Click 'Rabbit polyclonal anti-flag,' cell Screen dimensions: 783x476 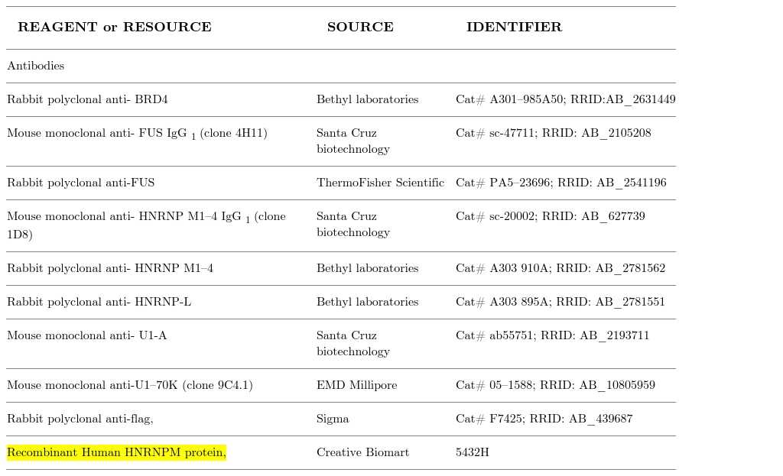(x=80, y=419)
